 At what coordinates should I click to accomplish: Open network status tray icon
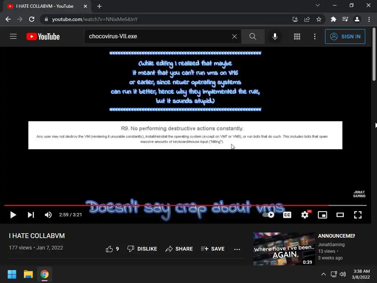tap(334, 274)
